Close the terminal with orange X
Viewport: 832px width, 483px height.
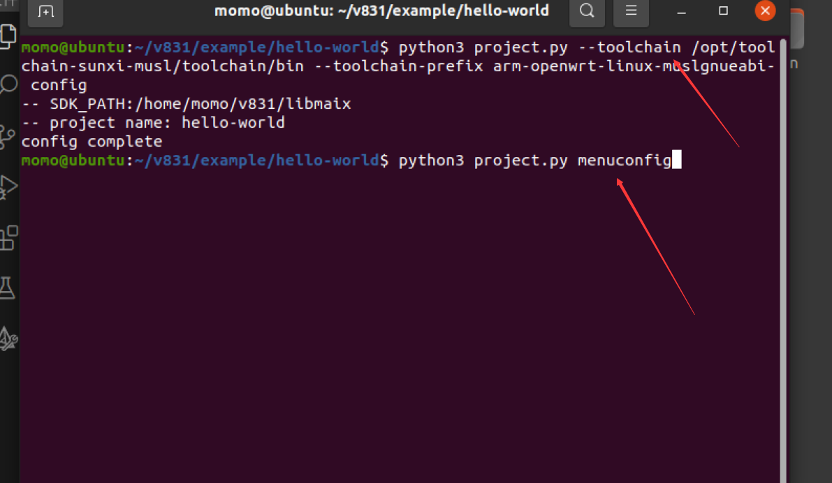(765, 11)
